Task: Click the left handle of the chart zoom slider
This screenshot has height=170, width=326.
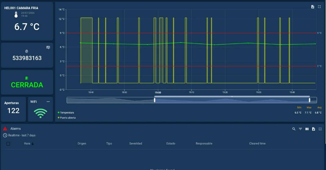Action: 154,100
